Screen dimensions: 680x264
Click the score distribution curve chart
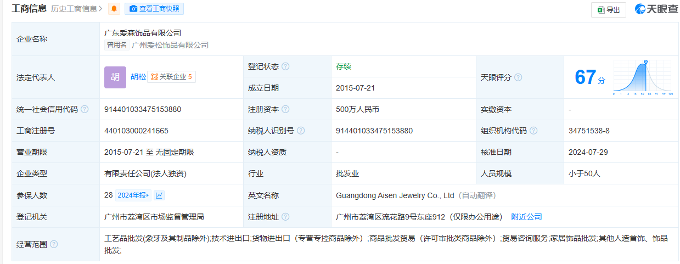[643, 77]
